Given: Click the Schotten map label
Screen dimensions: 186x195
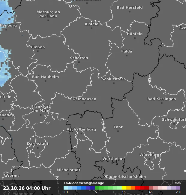Looking at the screenshot, I should tap(79, 58).
